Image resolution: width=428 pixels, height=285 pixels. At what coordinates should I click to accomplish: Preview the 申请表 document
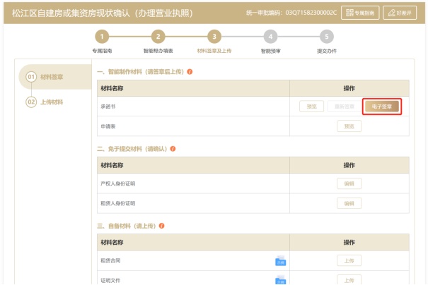[349, 126]
